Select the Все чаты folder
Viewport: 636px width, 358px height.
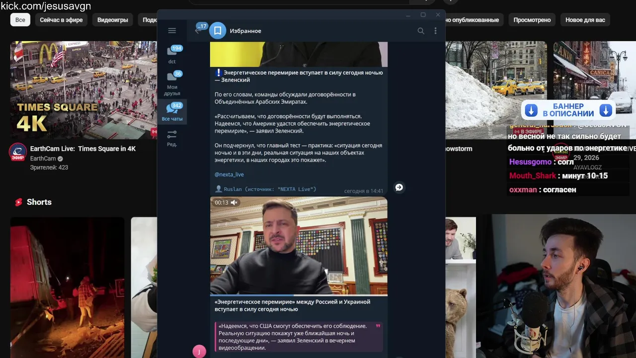[x=172, y=111]
